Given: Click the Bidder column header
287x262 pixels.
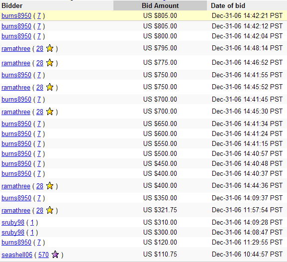Looking at the screenshot, I should [12, 5].
